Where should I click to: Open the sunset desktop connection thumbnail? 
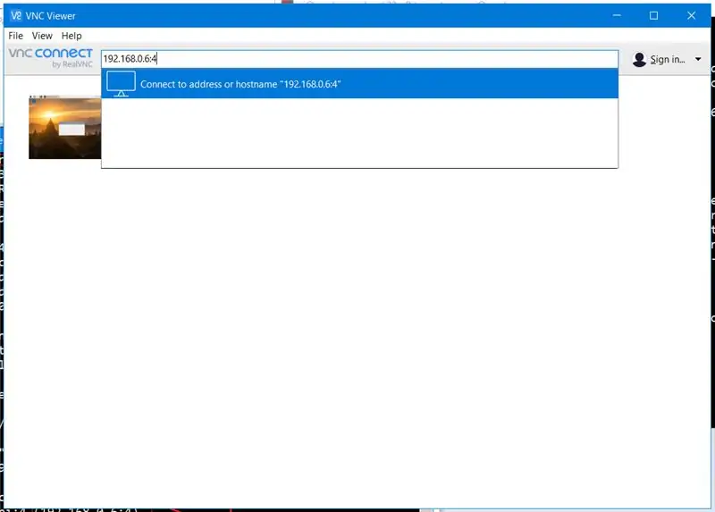(64, 128)
